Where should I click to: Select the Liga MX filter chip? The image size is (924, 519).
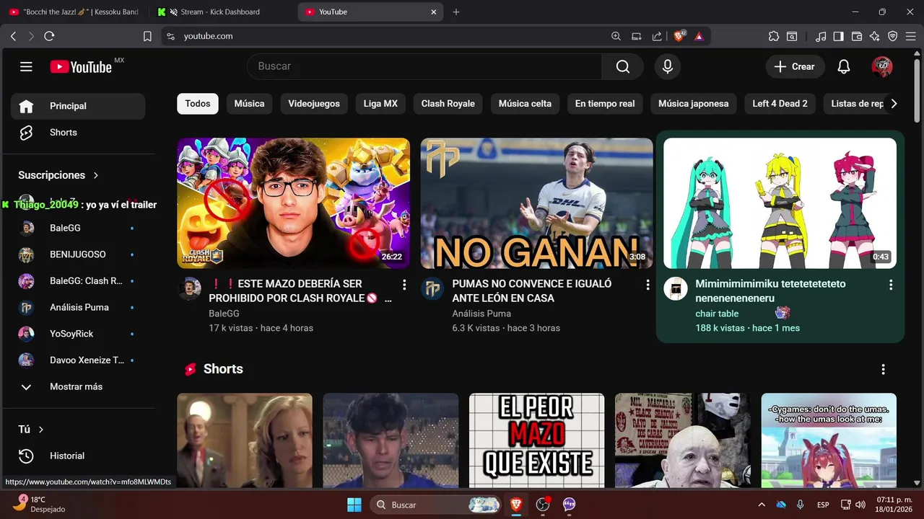click(x=380, y=104)
